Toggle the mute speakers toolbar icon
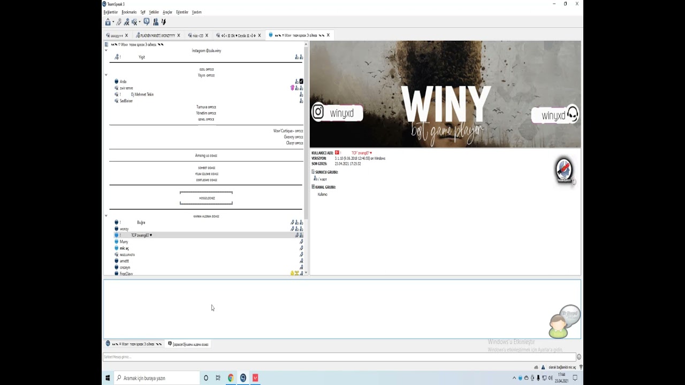 [134, 22]
